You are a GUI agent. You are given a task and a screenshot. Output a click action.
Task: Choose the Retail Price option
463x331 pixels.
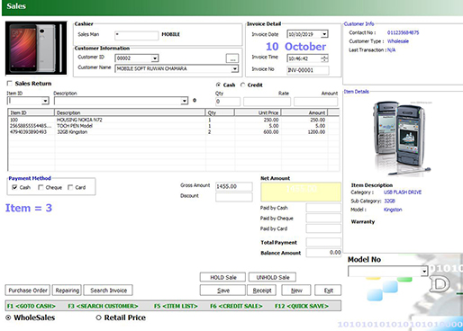click(x=98, y=318)
